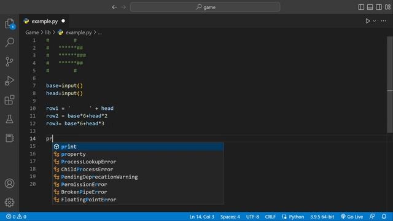Go forward with the right arrow

123,7
